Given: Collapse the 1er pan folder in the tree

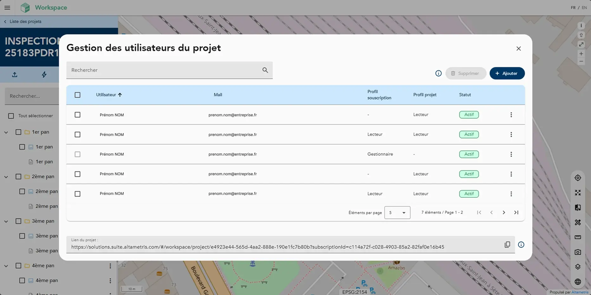Looking at the screenshot, I should pos(6,132).
